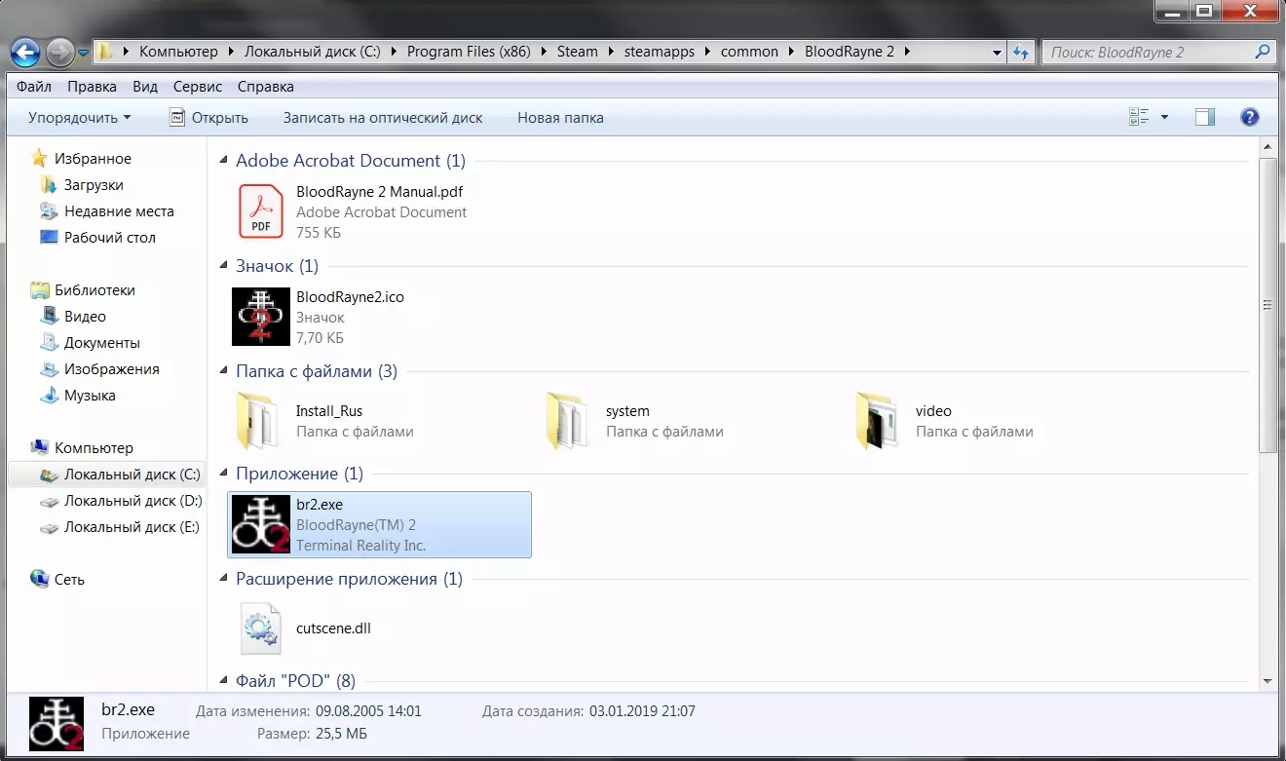Open the blue help icon

click(1250, 118)
